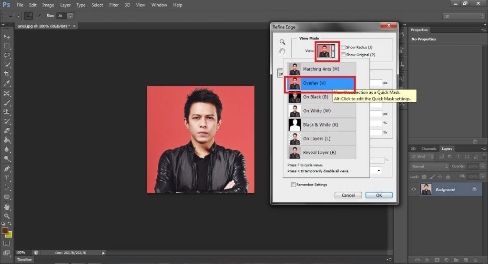The image size is (488, 264).
Task: Hide the Background layer with eye icon
Action: click(414, 189)
